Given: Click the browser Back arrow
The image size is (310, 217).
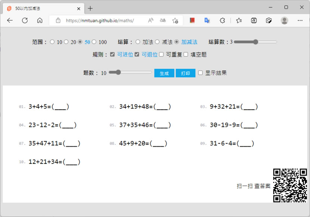Looking at the screenshot, I should [x=10, y=21].
